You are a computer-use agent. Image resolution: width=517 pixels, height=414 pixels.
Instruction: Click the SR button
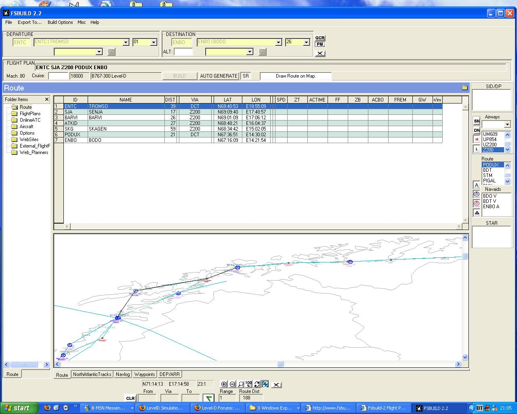246,76
